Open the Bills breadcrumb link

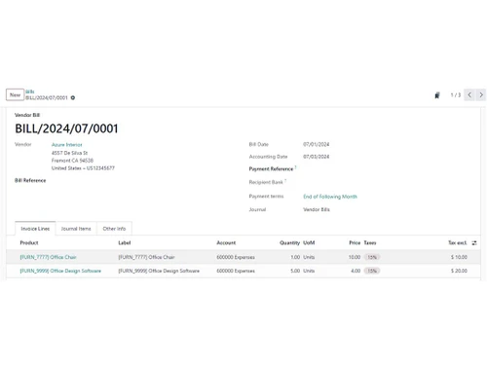pos(30,91)
